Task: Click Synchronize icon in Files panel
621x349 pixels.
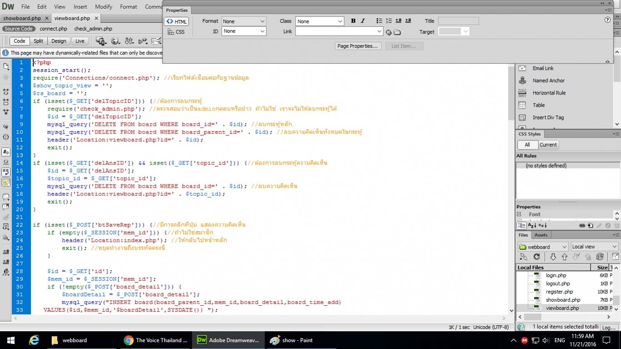Action: 600,257
